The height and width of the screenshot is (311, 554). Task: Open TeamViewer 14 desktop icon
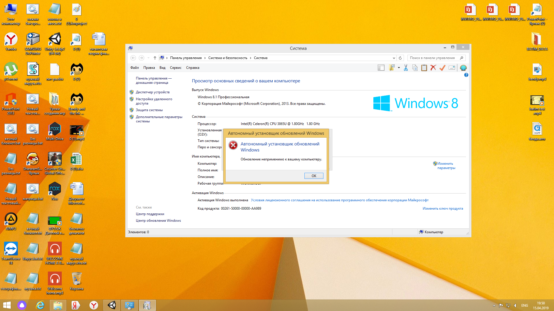pos(11,250)
